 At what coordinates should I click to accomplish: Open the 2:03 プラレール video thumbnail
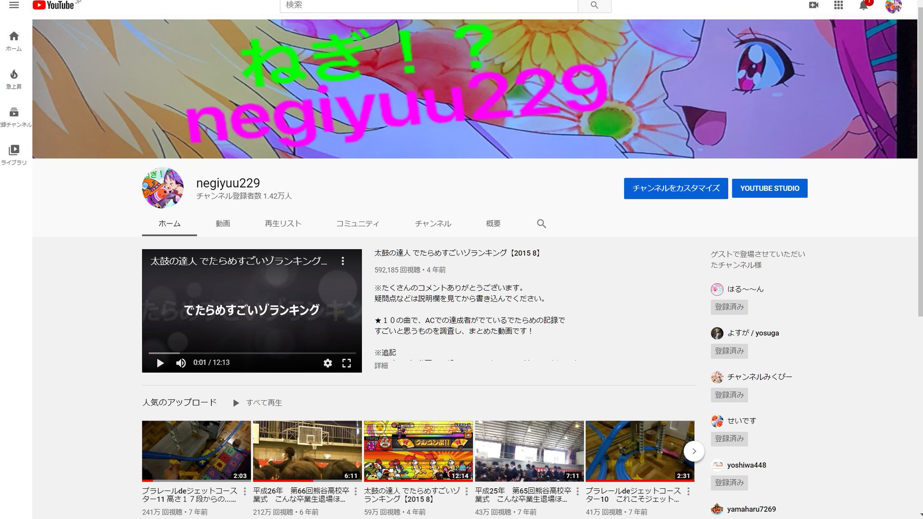point(196,451)
